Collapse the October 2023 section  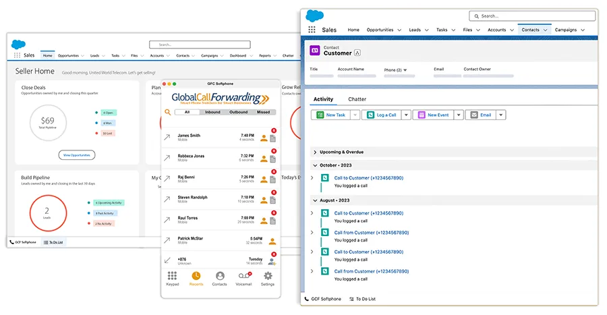[316, 165]
